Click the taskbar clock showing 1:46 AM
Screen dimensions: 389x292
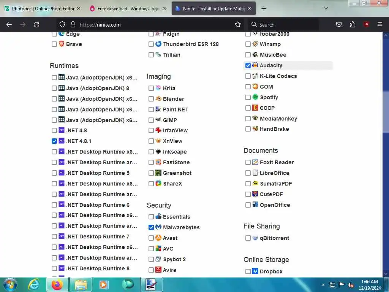[369, 285]
